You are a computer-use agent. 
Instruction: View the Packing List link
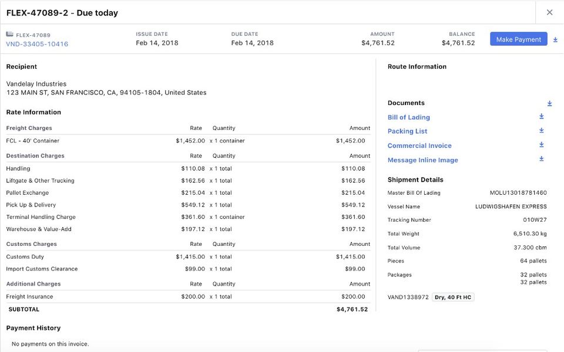(x=407, y=131)
